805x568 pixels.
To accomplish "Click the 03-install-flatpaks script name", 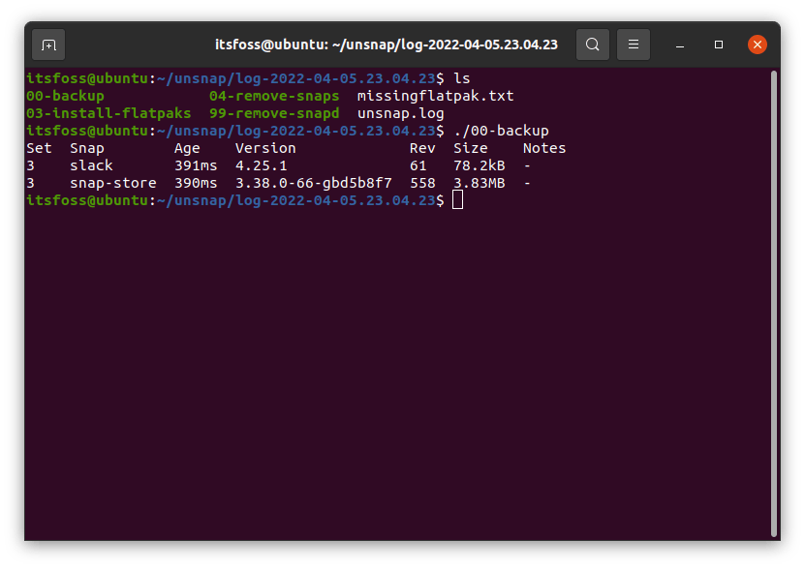I will click(x=108, y=113).
